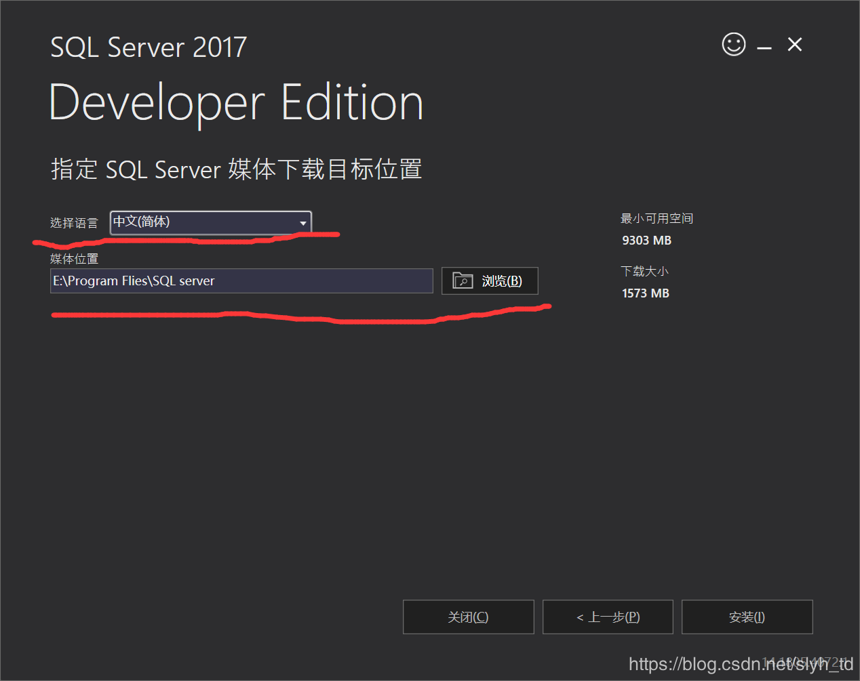Click the folder icon on the browse button
This screenshot has width=860, height=681.
pyautogui.click(x=463, y=281)
